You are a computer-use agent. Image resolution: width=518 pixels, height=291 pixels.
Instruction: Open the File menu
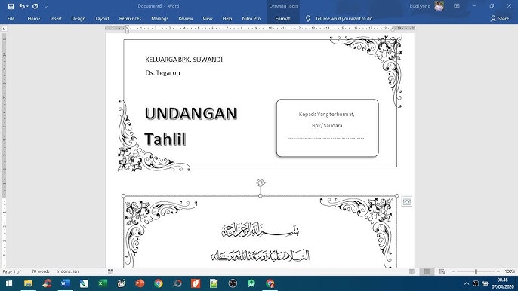pyautogui.click(x=11, y=19)
